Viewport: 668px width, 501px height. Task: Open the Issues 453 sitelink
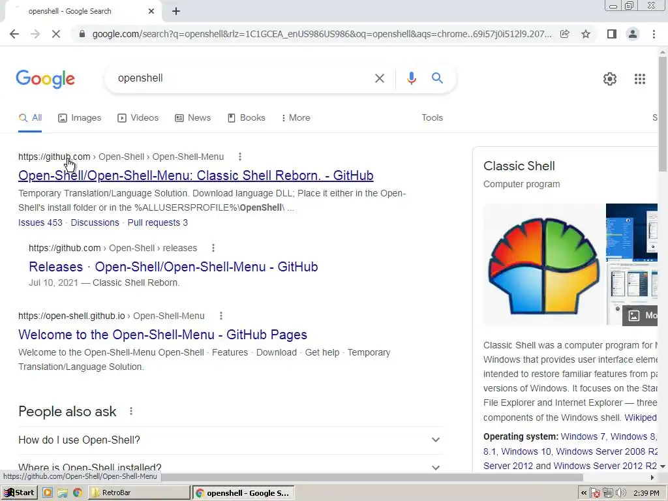tap(40, 223)
